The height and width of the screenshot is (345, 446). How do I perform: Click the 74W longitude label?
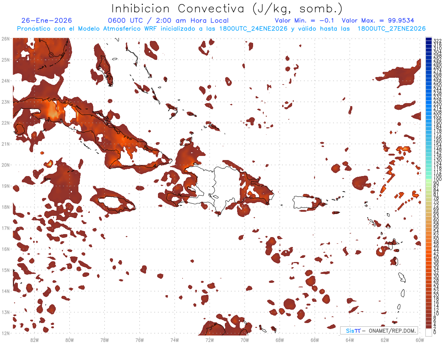click(175, 339)
